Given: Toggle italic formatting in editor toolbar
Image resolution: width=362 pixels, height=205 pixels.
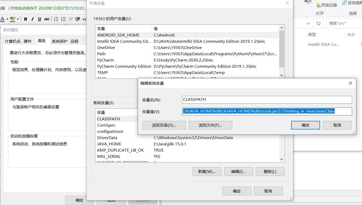Looking at the screenshot, I should (x=33, y=19).
